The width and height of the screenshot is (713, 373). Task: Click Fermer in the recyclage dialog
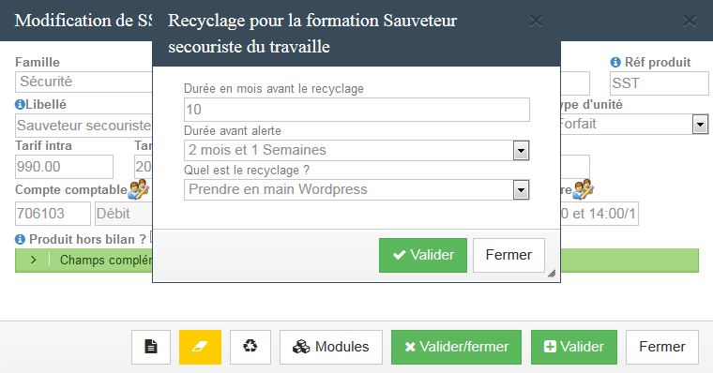pos(508,255)
